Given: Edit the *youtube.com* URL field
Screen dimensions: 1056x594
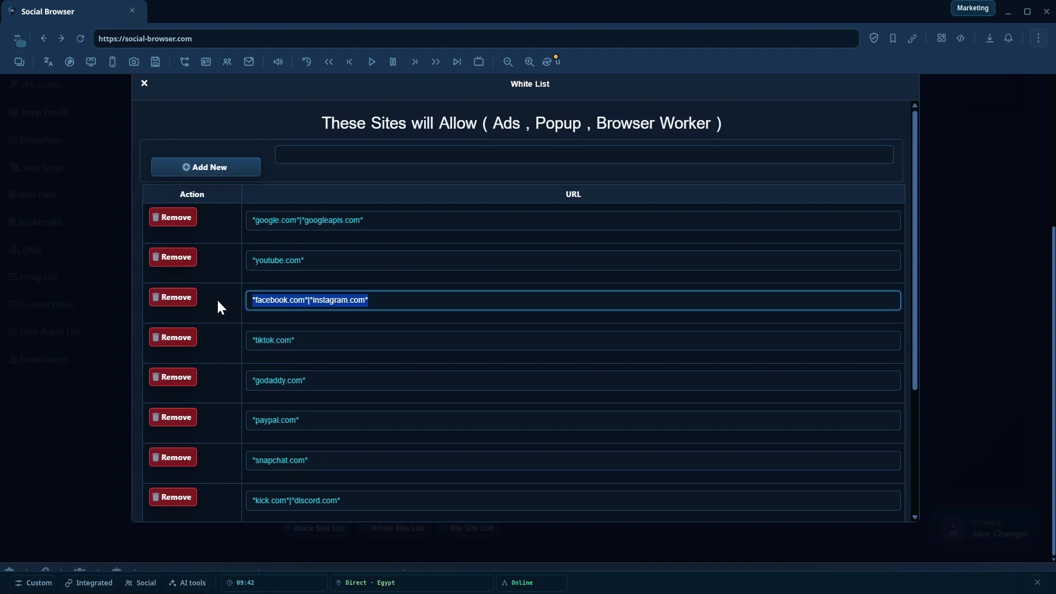Looking at the screenshot, I should (x=573, y=261).
